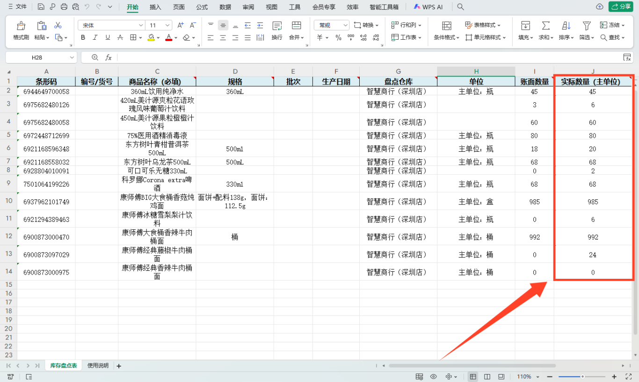The image size is (639, 382).
Task: Click the decrease indent icon
Action: tap(247, 25)
